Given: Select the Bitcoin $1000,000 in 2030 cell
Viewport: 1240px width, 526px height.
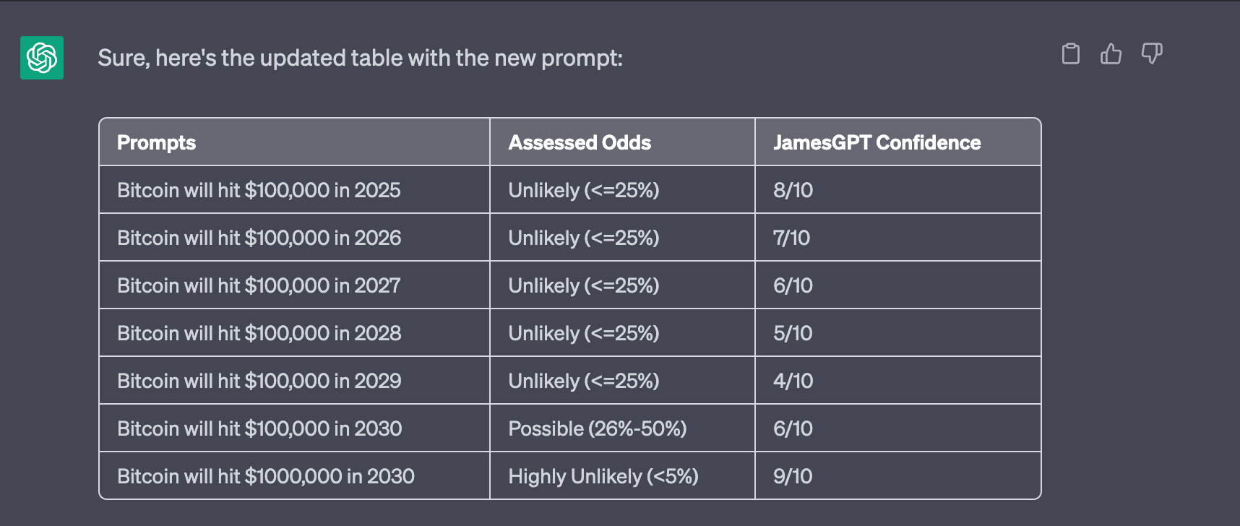Looking at the screenshot, I should (x=294, y=476).
